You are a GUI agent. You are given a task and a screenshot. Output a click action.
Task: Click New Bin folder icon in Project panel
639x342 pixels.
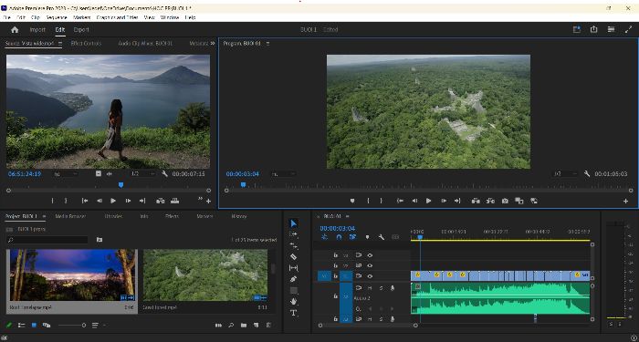pos(244,325)
